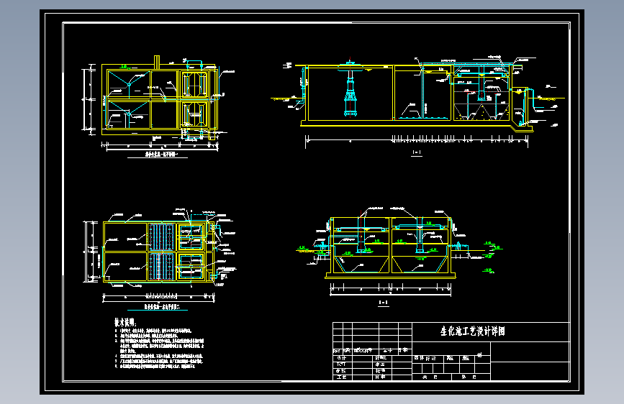
Task: Select the II-II cross section view
Action: point(399,250)
